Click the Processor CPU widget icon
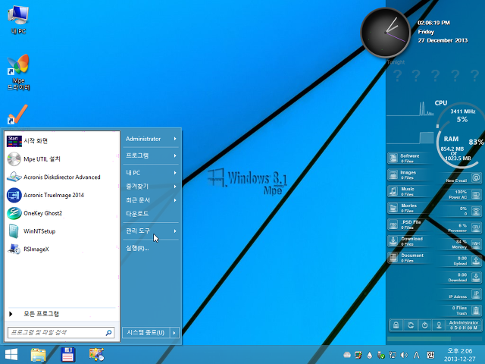485x364 pixels. pos(476,227)
